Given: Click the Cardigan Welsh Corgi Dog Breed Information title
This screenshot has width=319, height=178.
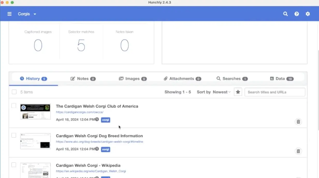Looking at the screenshot, I should tap(99, 136).
